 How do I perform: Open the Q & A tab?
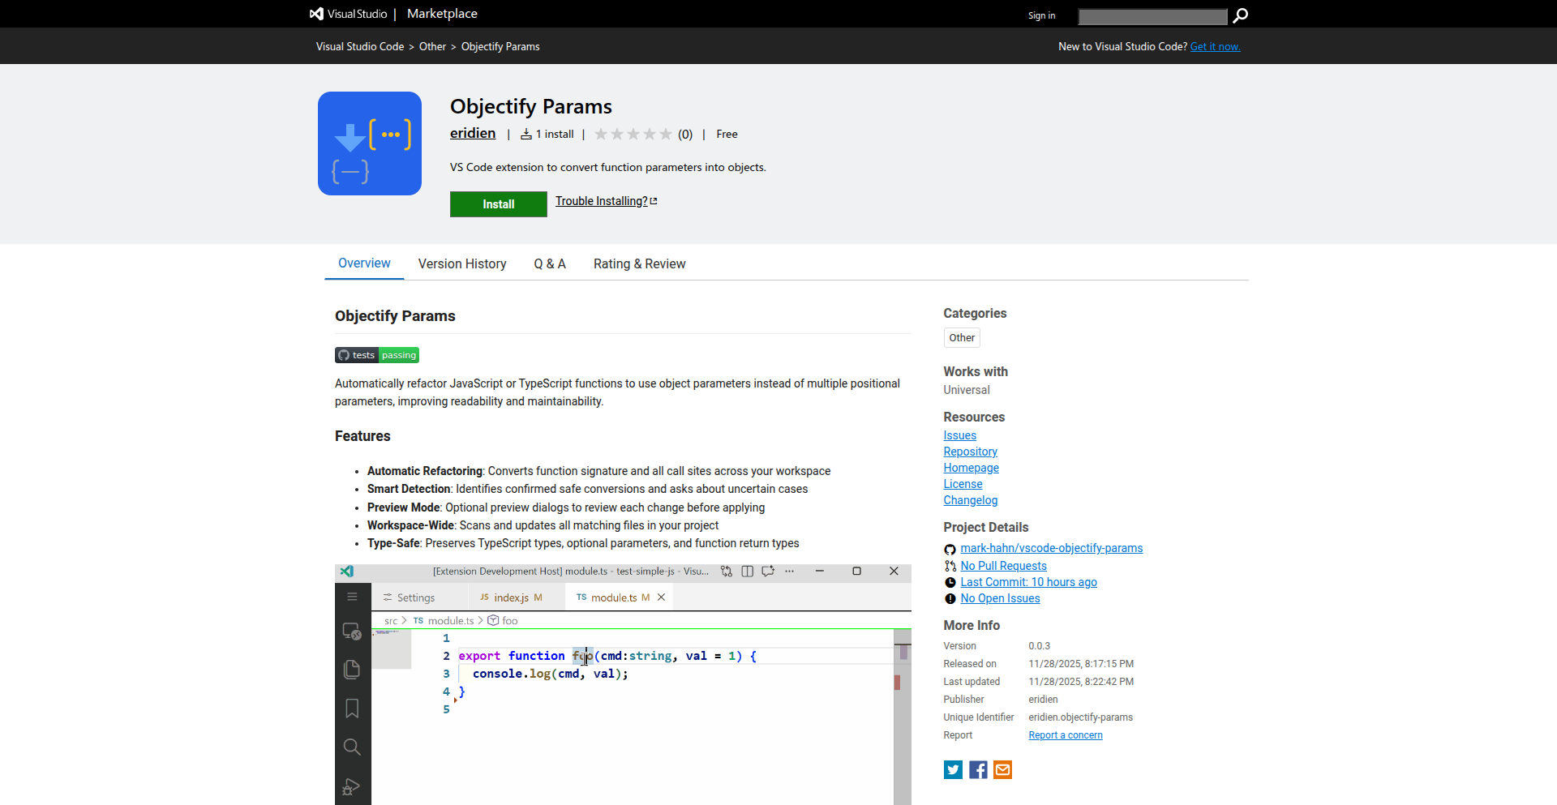pos(550,263)
